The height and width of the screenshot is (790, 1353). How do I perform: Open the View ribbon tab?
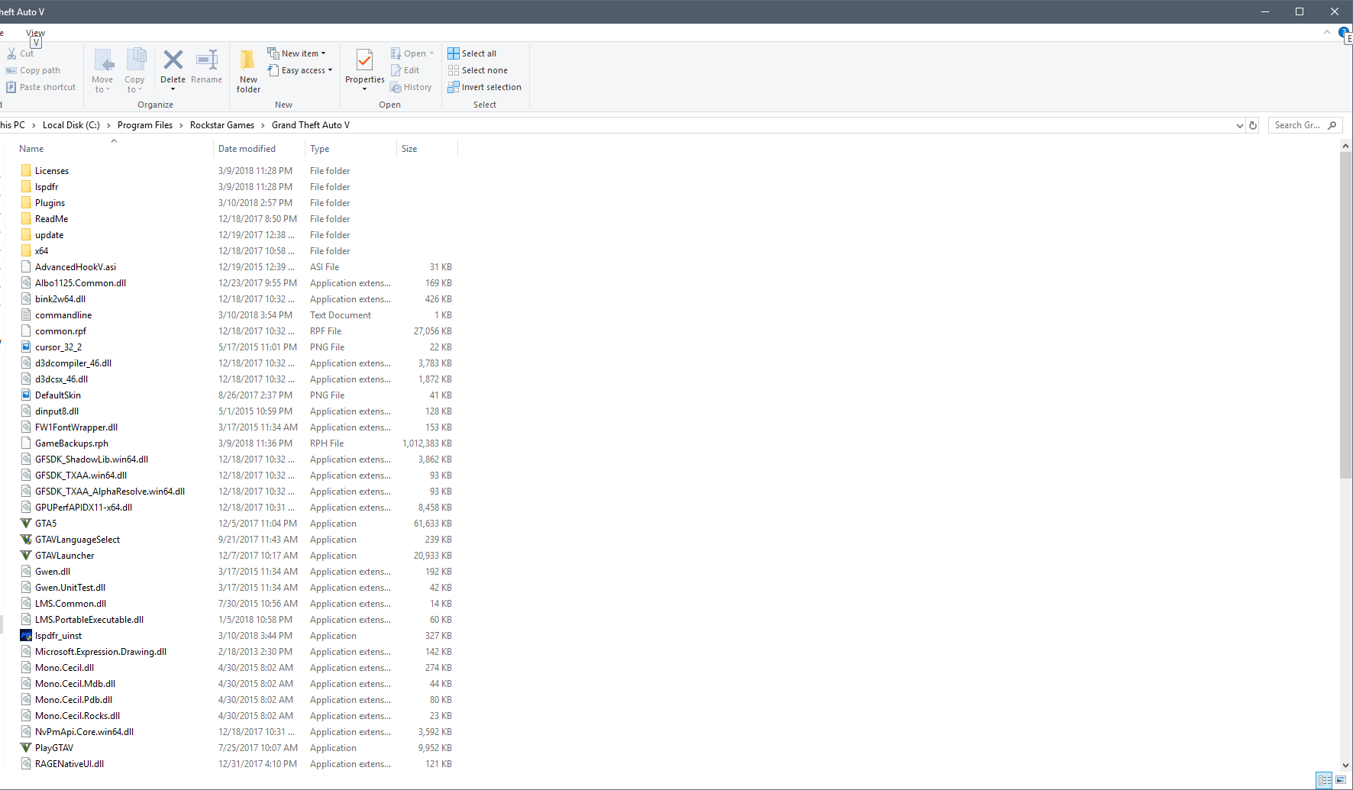[x=35, y=33]
